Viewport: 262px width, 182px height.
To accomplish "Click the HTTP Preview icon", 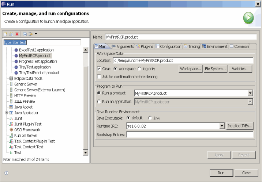I will tap(11, 96).
